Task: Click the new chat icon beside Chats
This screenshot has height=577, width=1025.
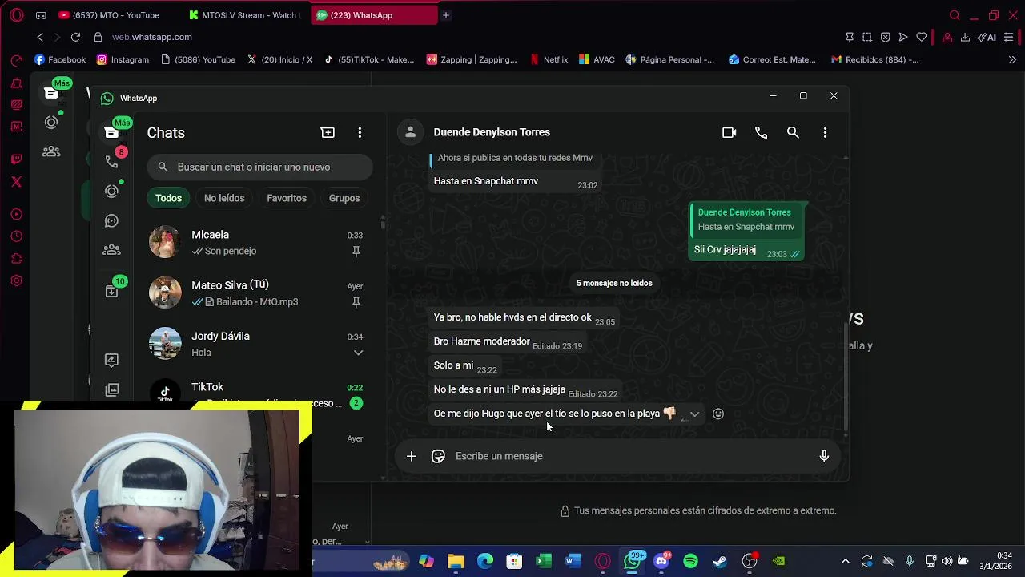Action: tap(328, 132)
